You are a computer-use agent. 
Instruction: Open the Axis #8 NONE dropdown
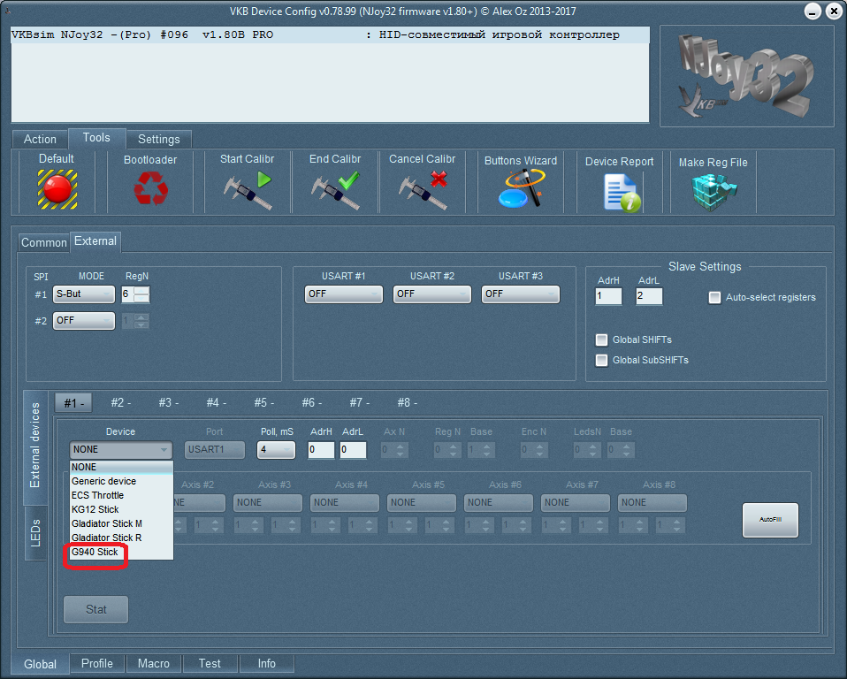(652, 503)
